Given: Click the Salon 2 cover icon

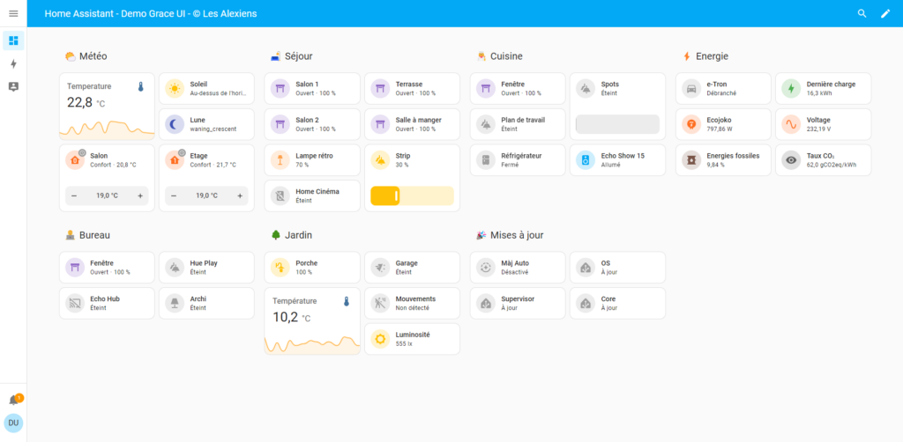Looking at the screenshot, I should 280,125.
